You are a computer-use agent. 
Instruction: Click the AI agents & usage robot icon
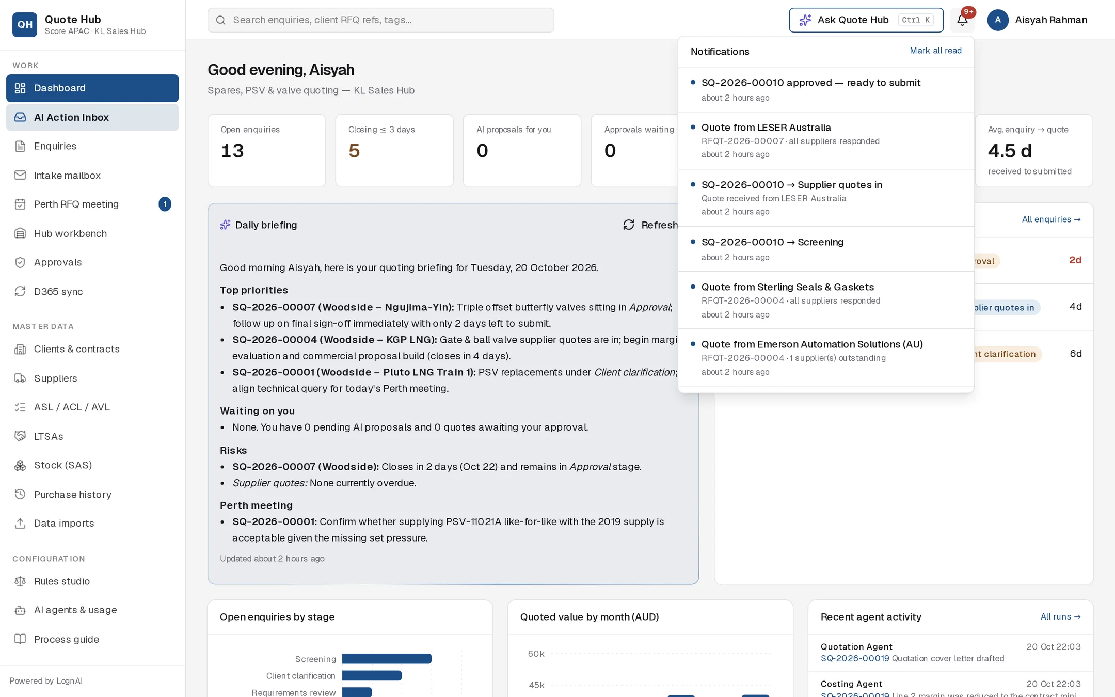[20, 610]
